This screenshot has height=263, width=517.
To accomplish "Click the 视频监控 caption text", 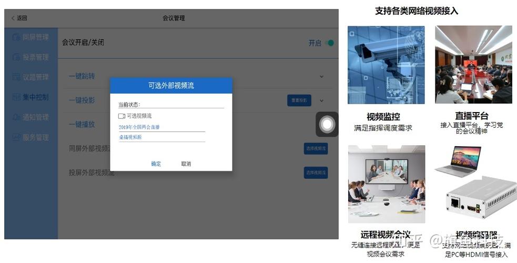I will [383, 117].
